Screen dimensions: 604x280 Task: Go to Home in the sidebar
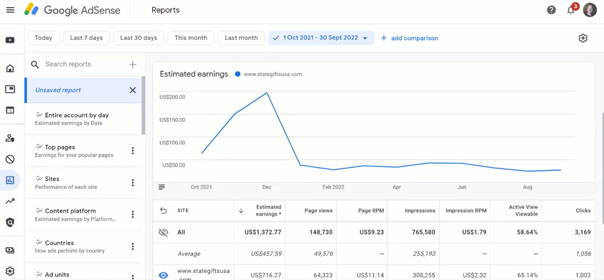pyautogui.click(x=10, y=68)
